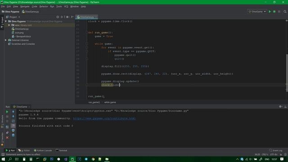Click the editor vertical scrollbar
This screenshot has width=288, height=162.
[x=287, y=73]
